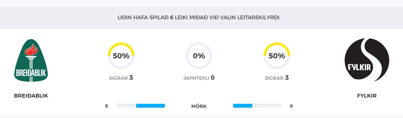The width and height of the screenshot is (403, 118).
Task: Click the 0% text in middle circle
Action: (199, 56)
